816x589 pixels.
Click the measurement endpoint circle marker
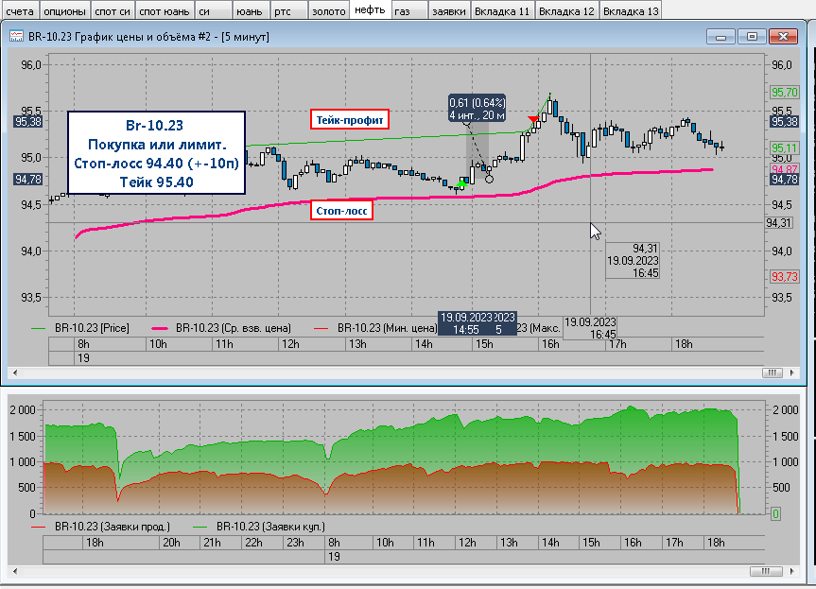click(x=489, y=179)
